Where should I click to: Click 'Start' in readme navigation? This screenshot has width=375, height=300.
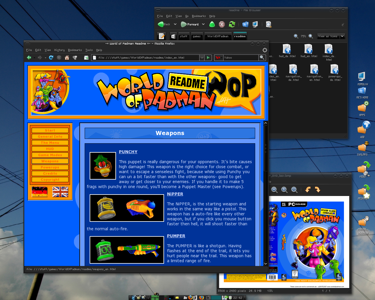pos(50,130)
